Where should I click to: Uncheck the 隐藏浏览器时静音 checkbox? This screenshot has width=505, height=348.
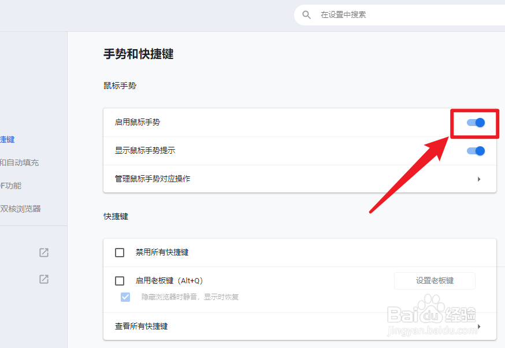(x=125, y=297)
